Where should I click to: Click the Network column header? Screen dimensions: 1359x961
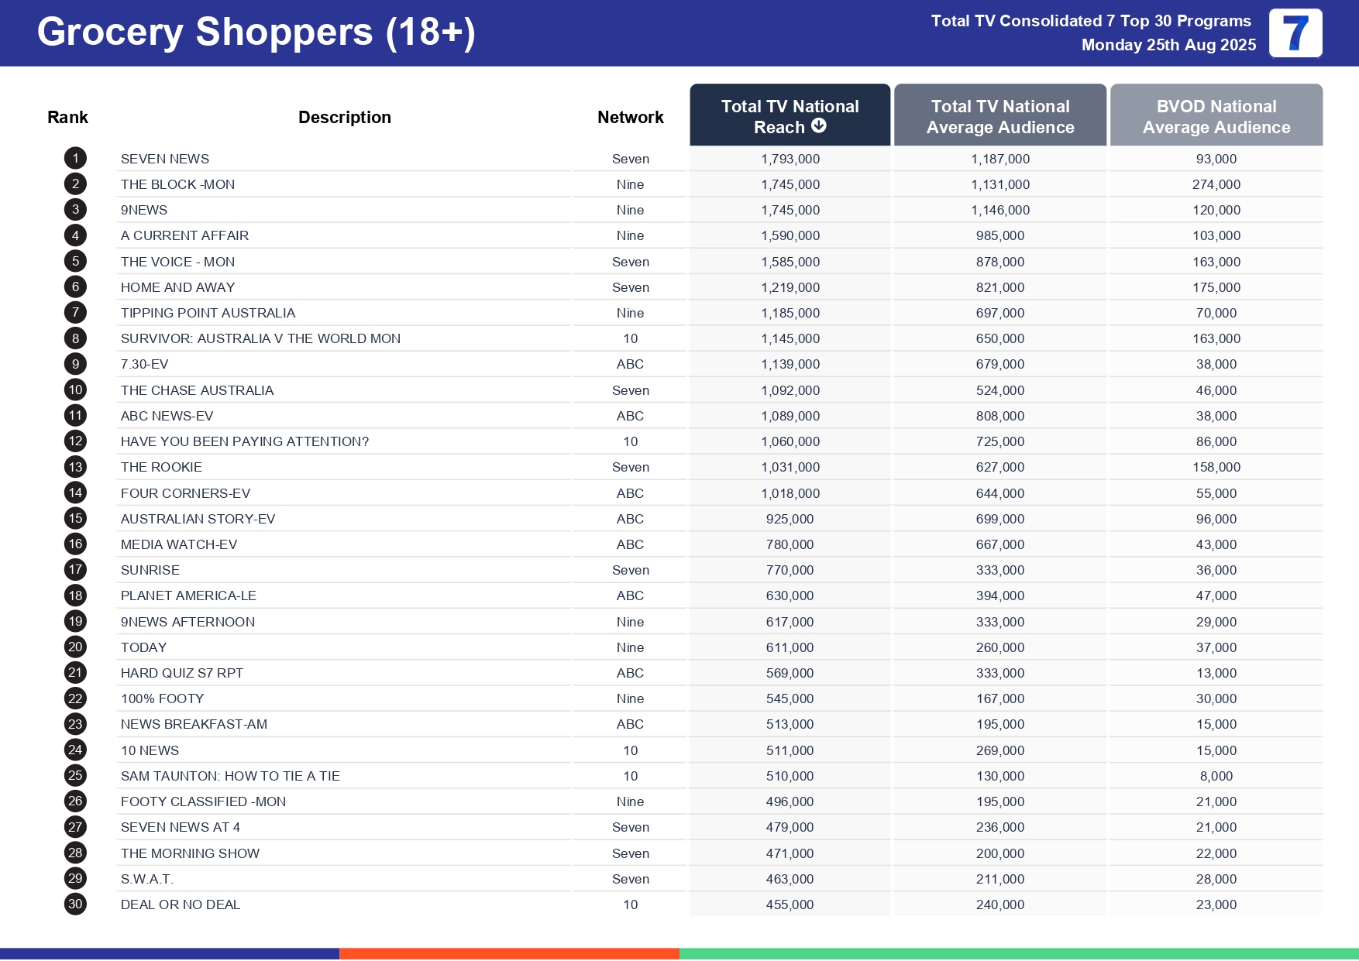tap(630, 118)
